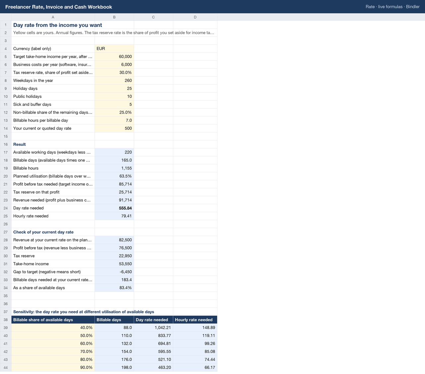Edit the 50.0% utilisation cell
This screenshot has width=425, height=374.
tap(53, 335)
